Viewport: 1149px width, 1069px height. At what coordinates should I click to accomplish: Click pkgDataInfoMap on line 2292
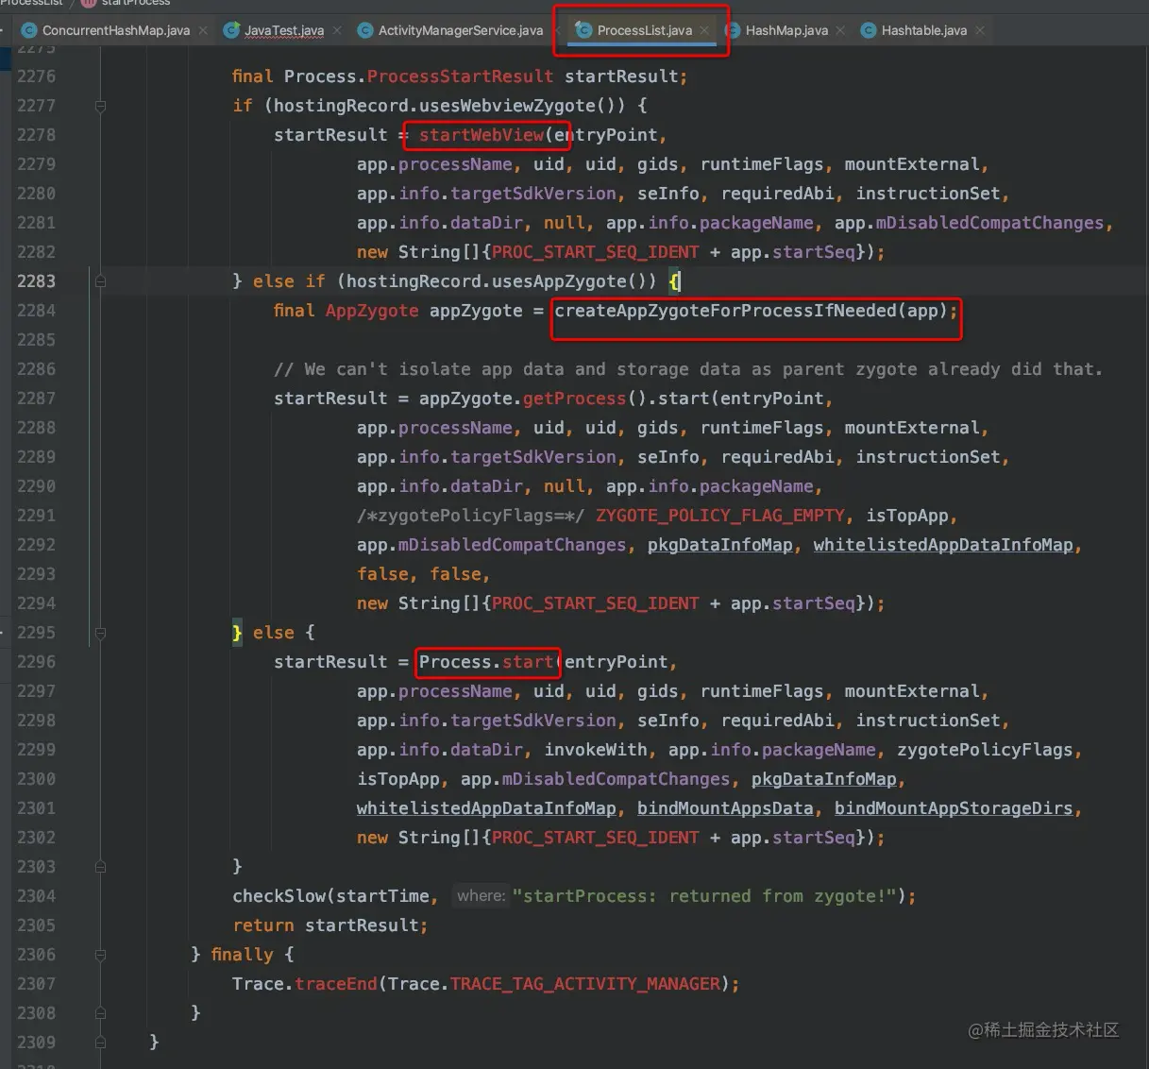click(x=719, y=545)
